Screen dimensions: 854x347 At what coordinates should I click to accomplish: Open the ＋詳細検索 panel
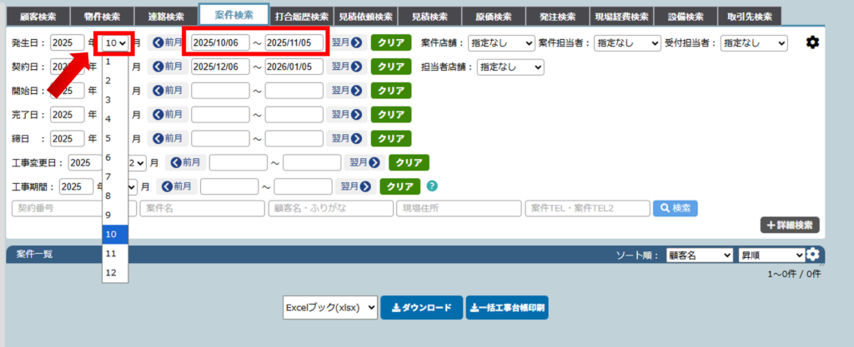click(x=790, y=225)
